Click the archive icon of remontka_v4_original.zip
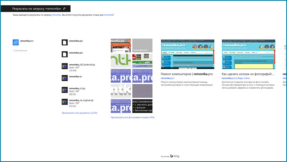The width and height of the screenshot is (287, 162). coord(65,102)
